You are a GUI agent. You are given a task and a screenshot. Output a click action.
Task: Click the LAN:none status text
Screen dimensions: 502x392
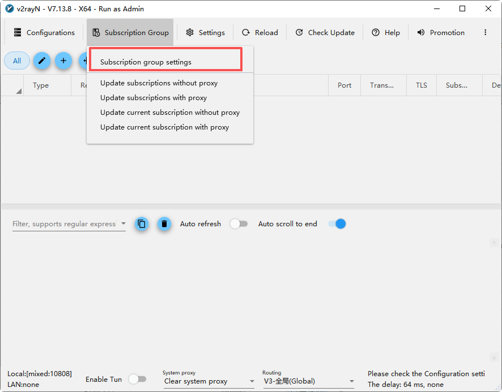[x=23, y=384]
